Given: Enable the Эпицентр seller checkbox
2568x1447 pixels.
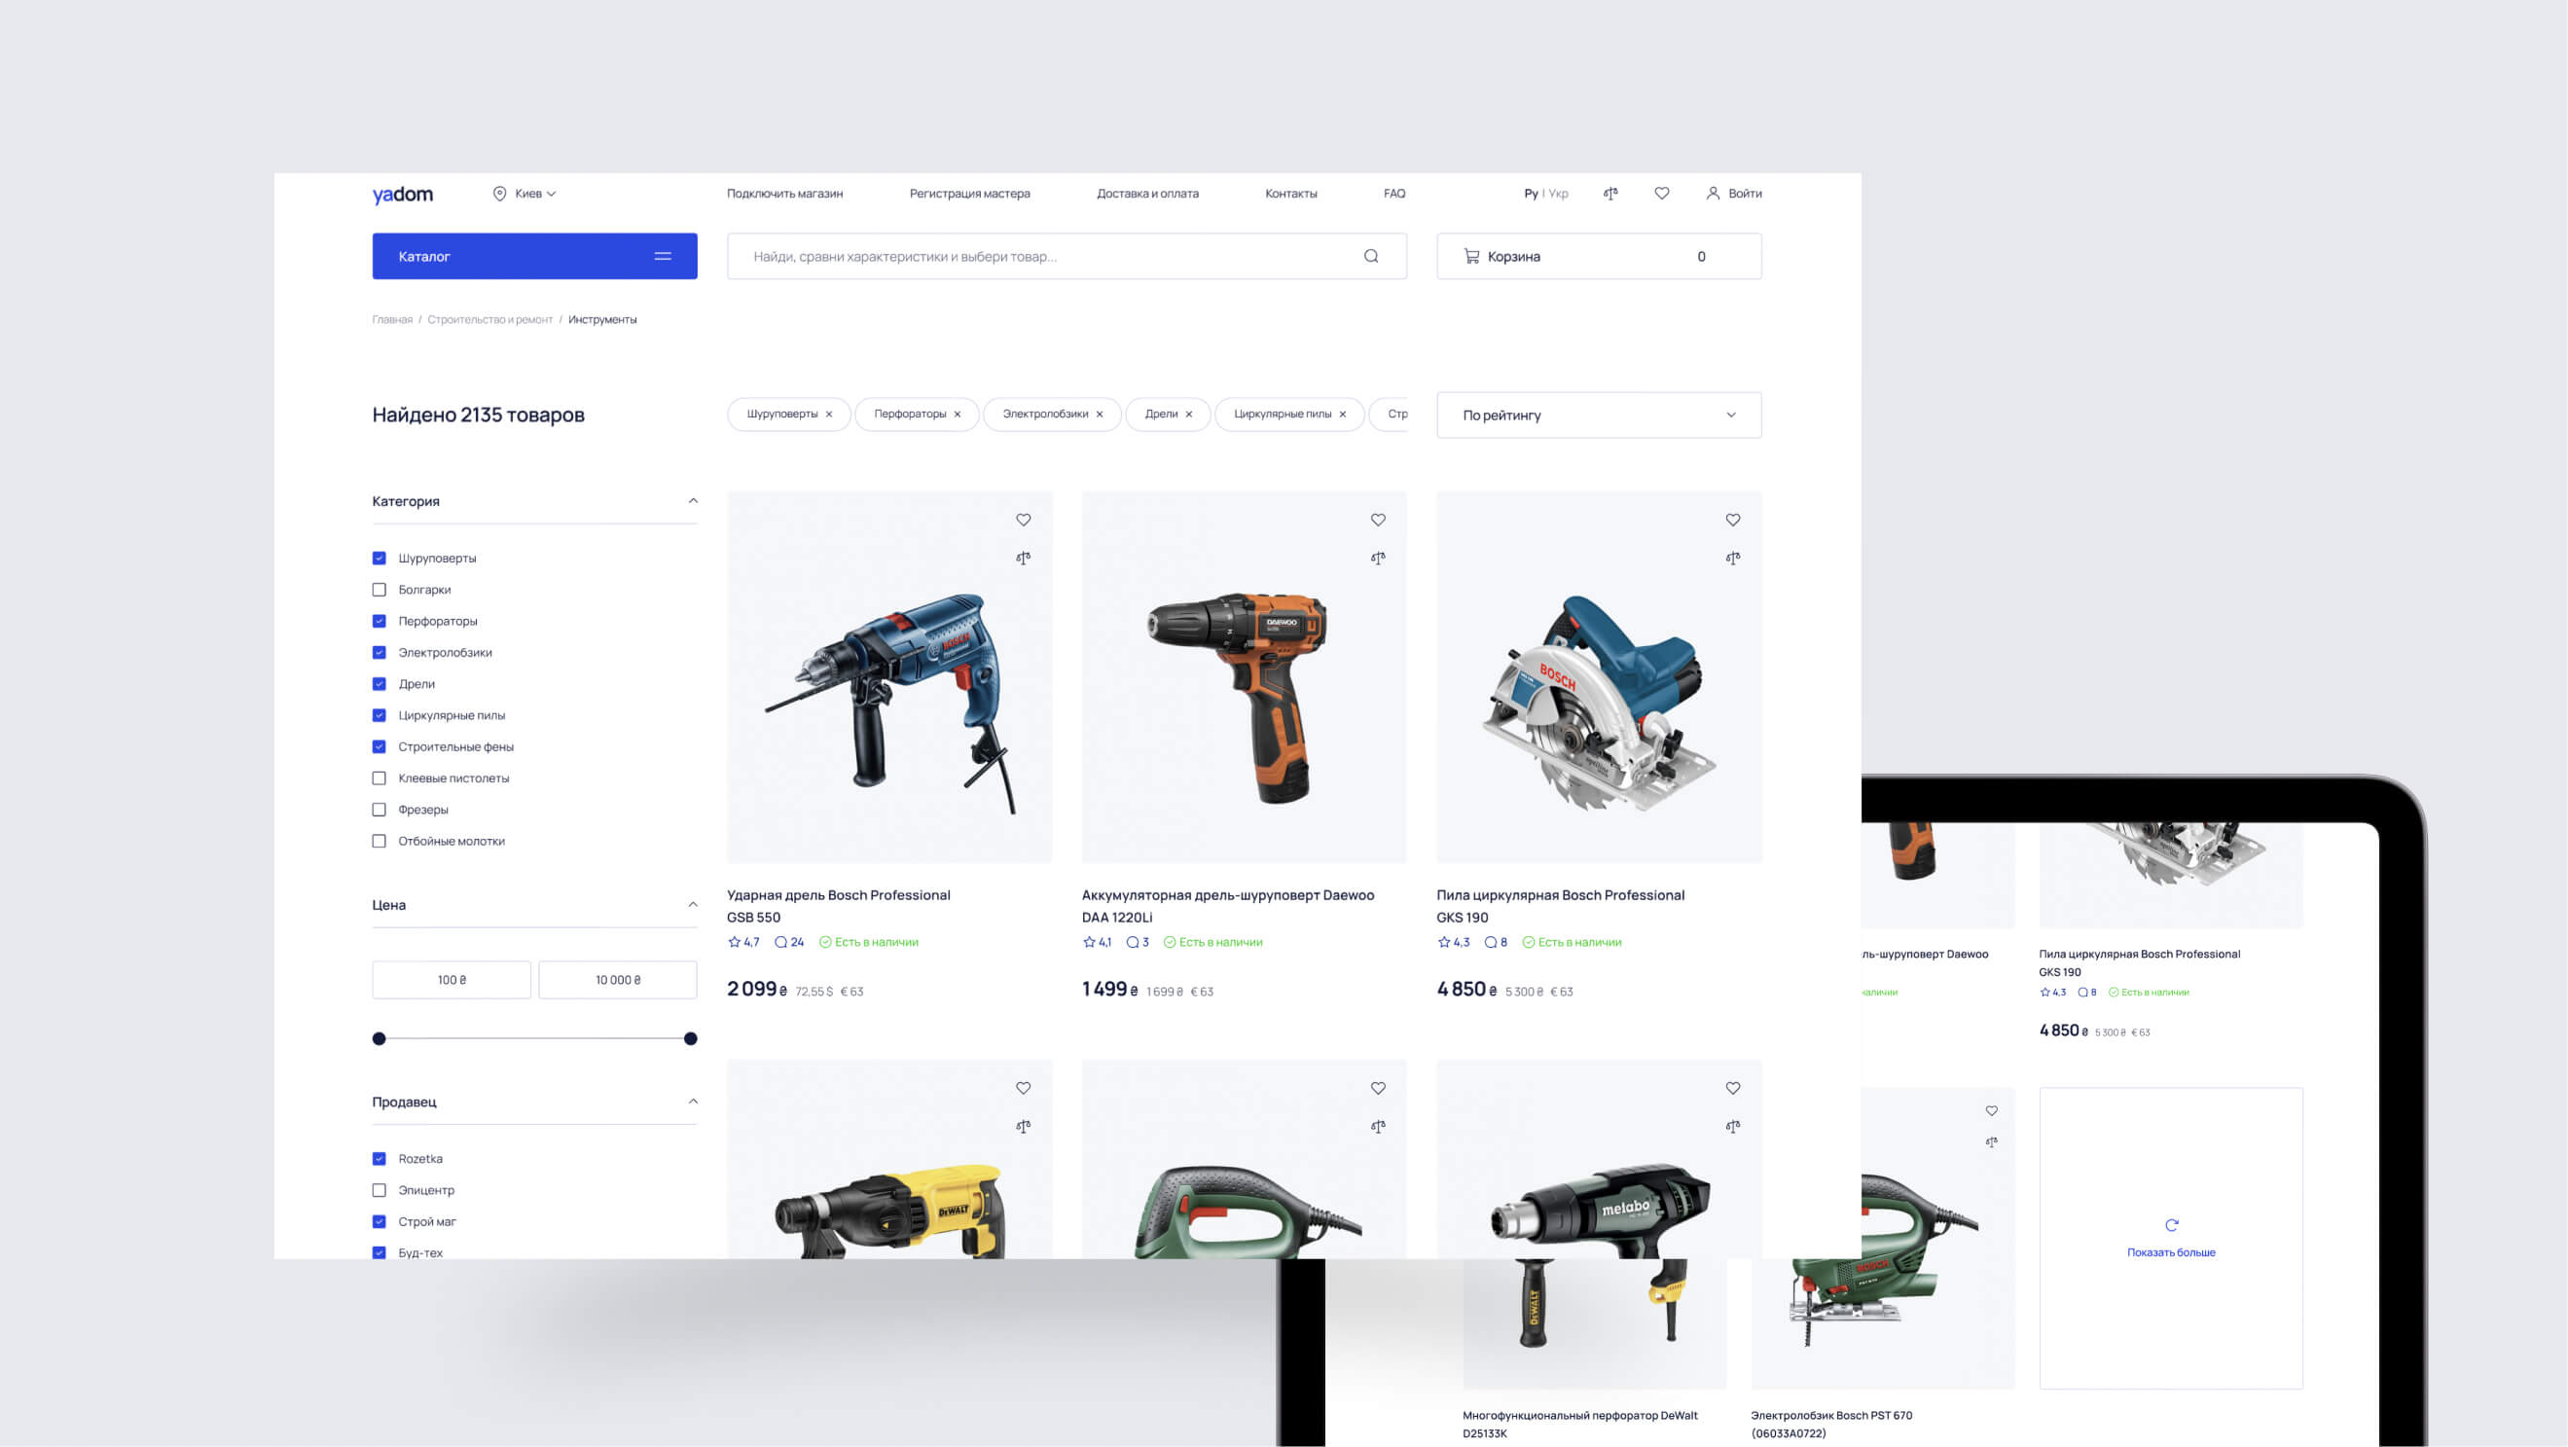Looking at the screenshot, I should tap(379, 1190).
